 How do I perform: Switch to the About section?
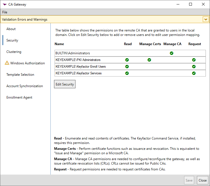[x=11, y=29]
